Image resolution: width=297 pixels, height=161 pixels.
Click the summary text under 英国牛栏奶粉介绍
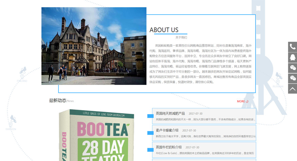(205, 153)
